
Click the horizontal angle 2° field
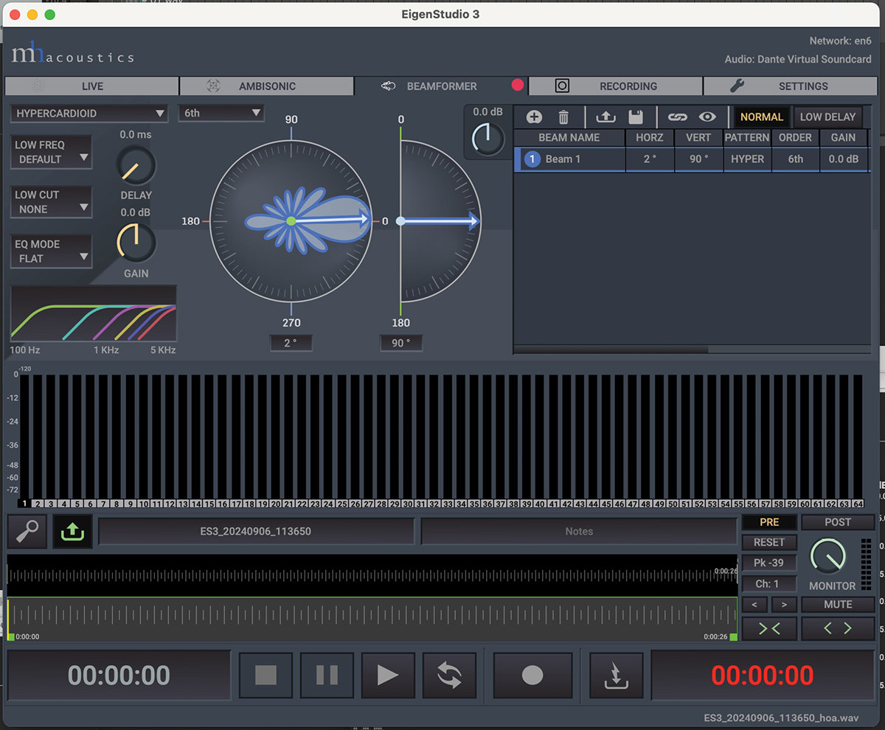(x=291, y=343)
